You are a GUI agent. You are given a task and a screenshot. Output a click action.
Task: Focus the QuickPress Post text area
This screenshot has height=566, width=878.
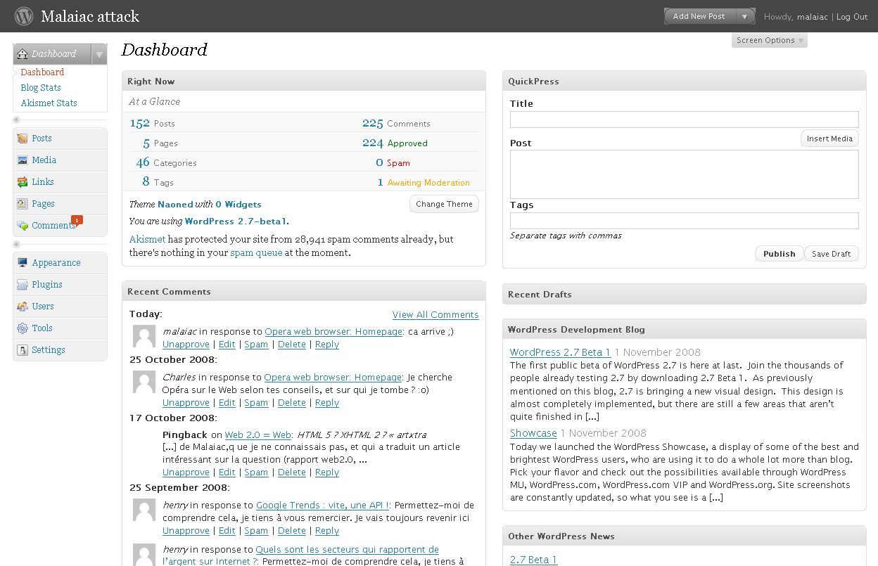(685, 174)
